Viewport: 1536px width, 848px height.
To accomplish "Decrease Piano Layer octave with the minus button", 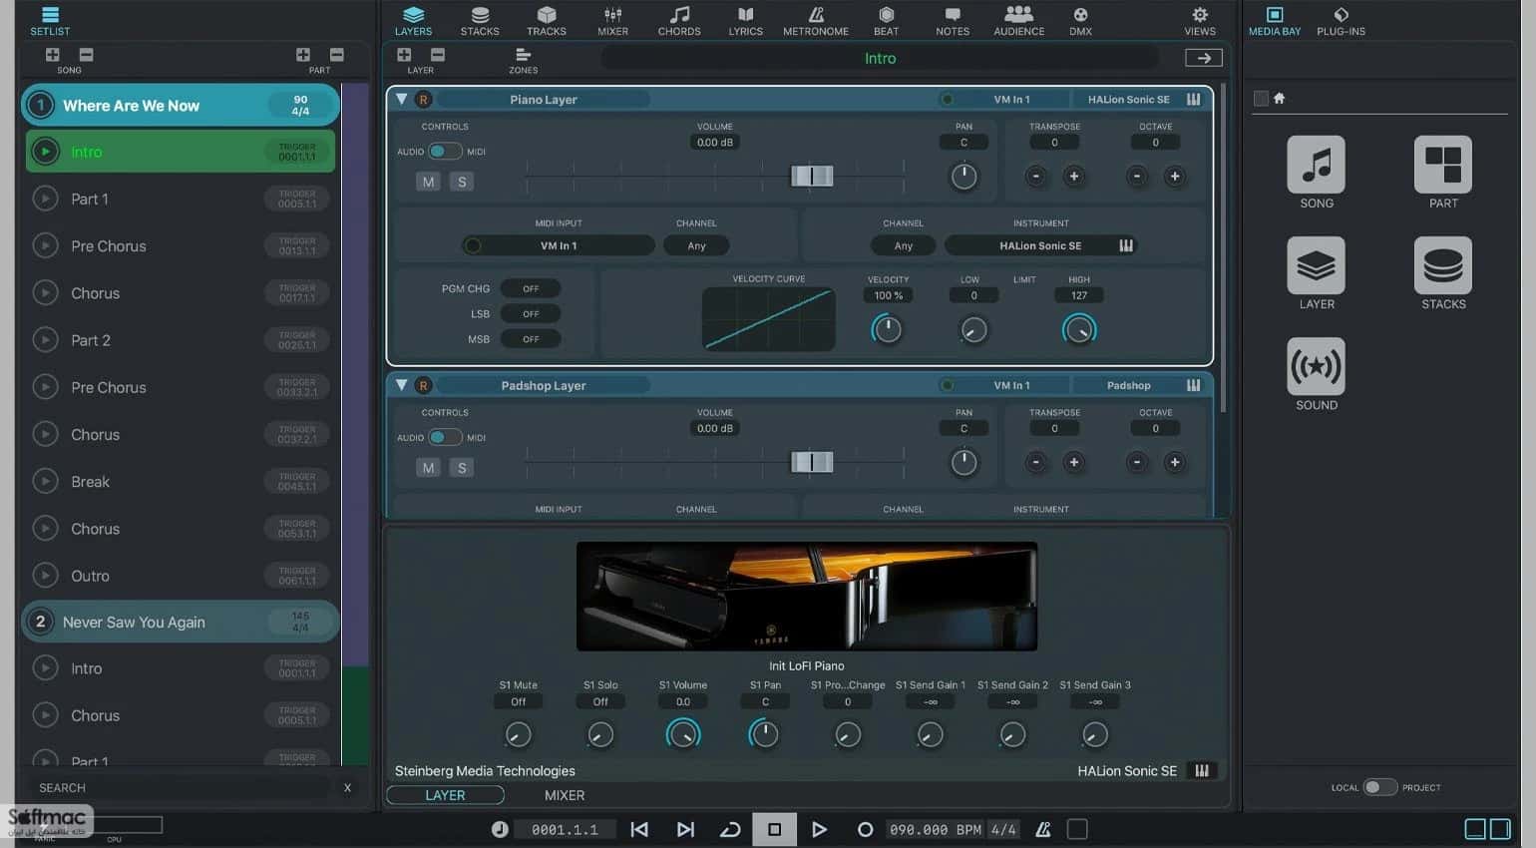I will point(1136,177).
